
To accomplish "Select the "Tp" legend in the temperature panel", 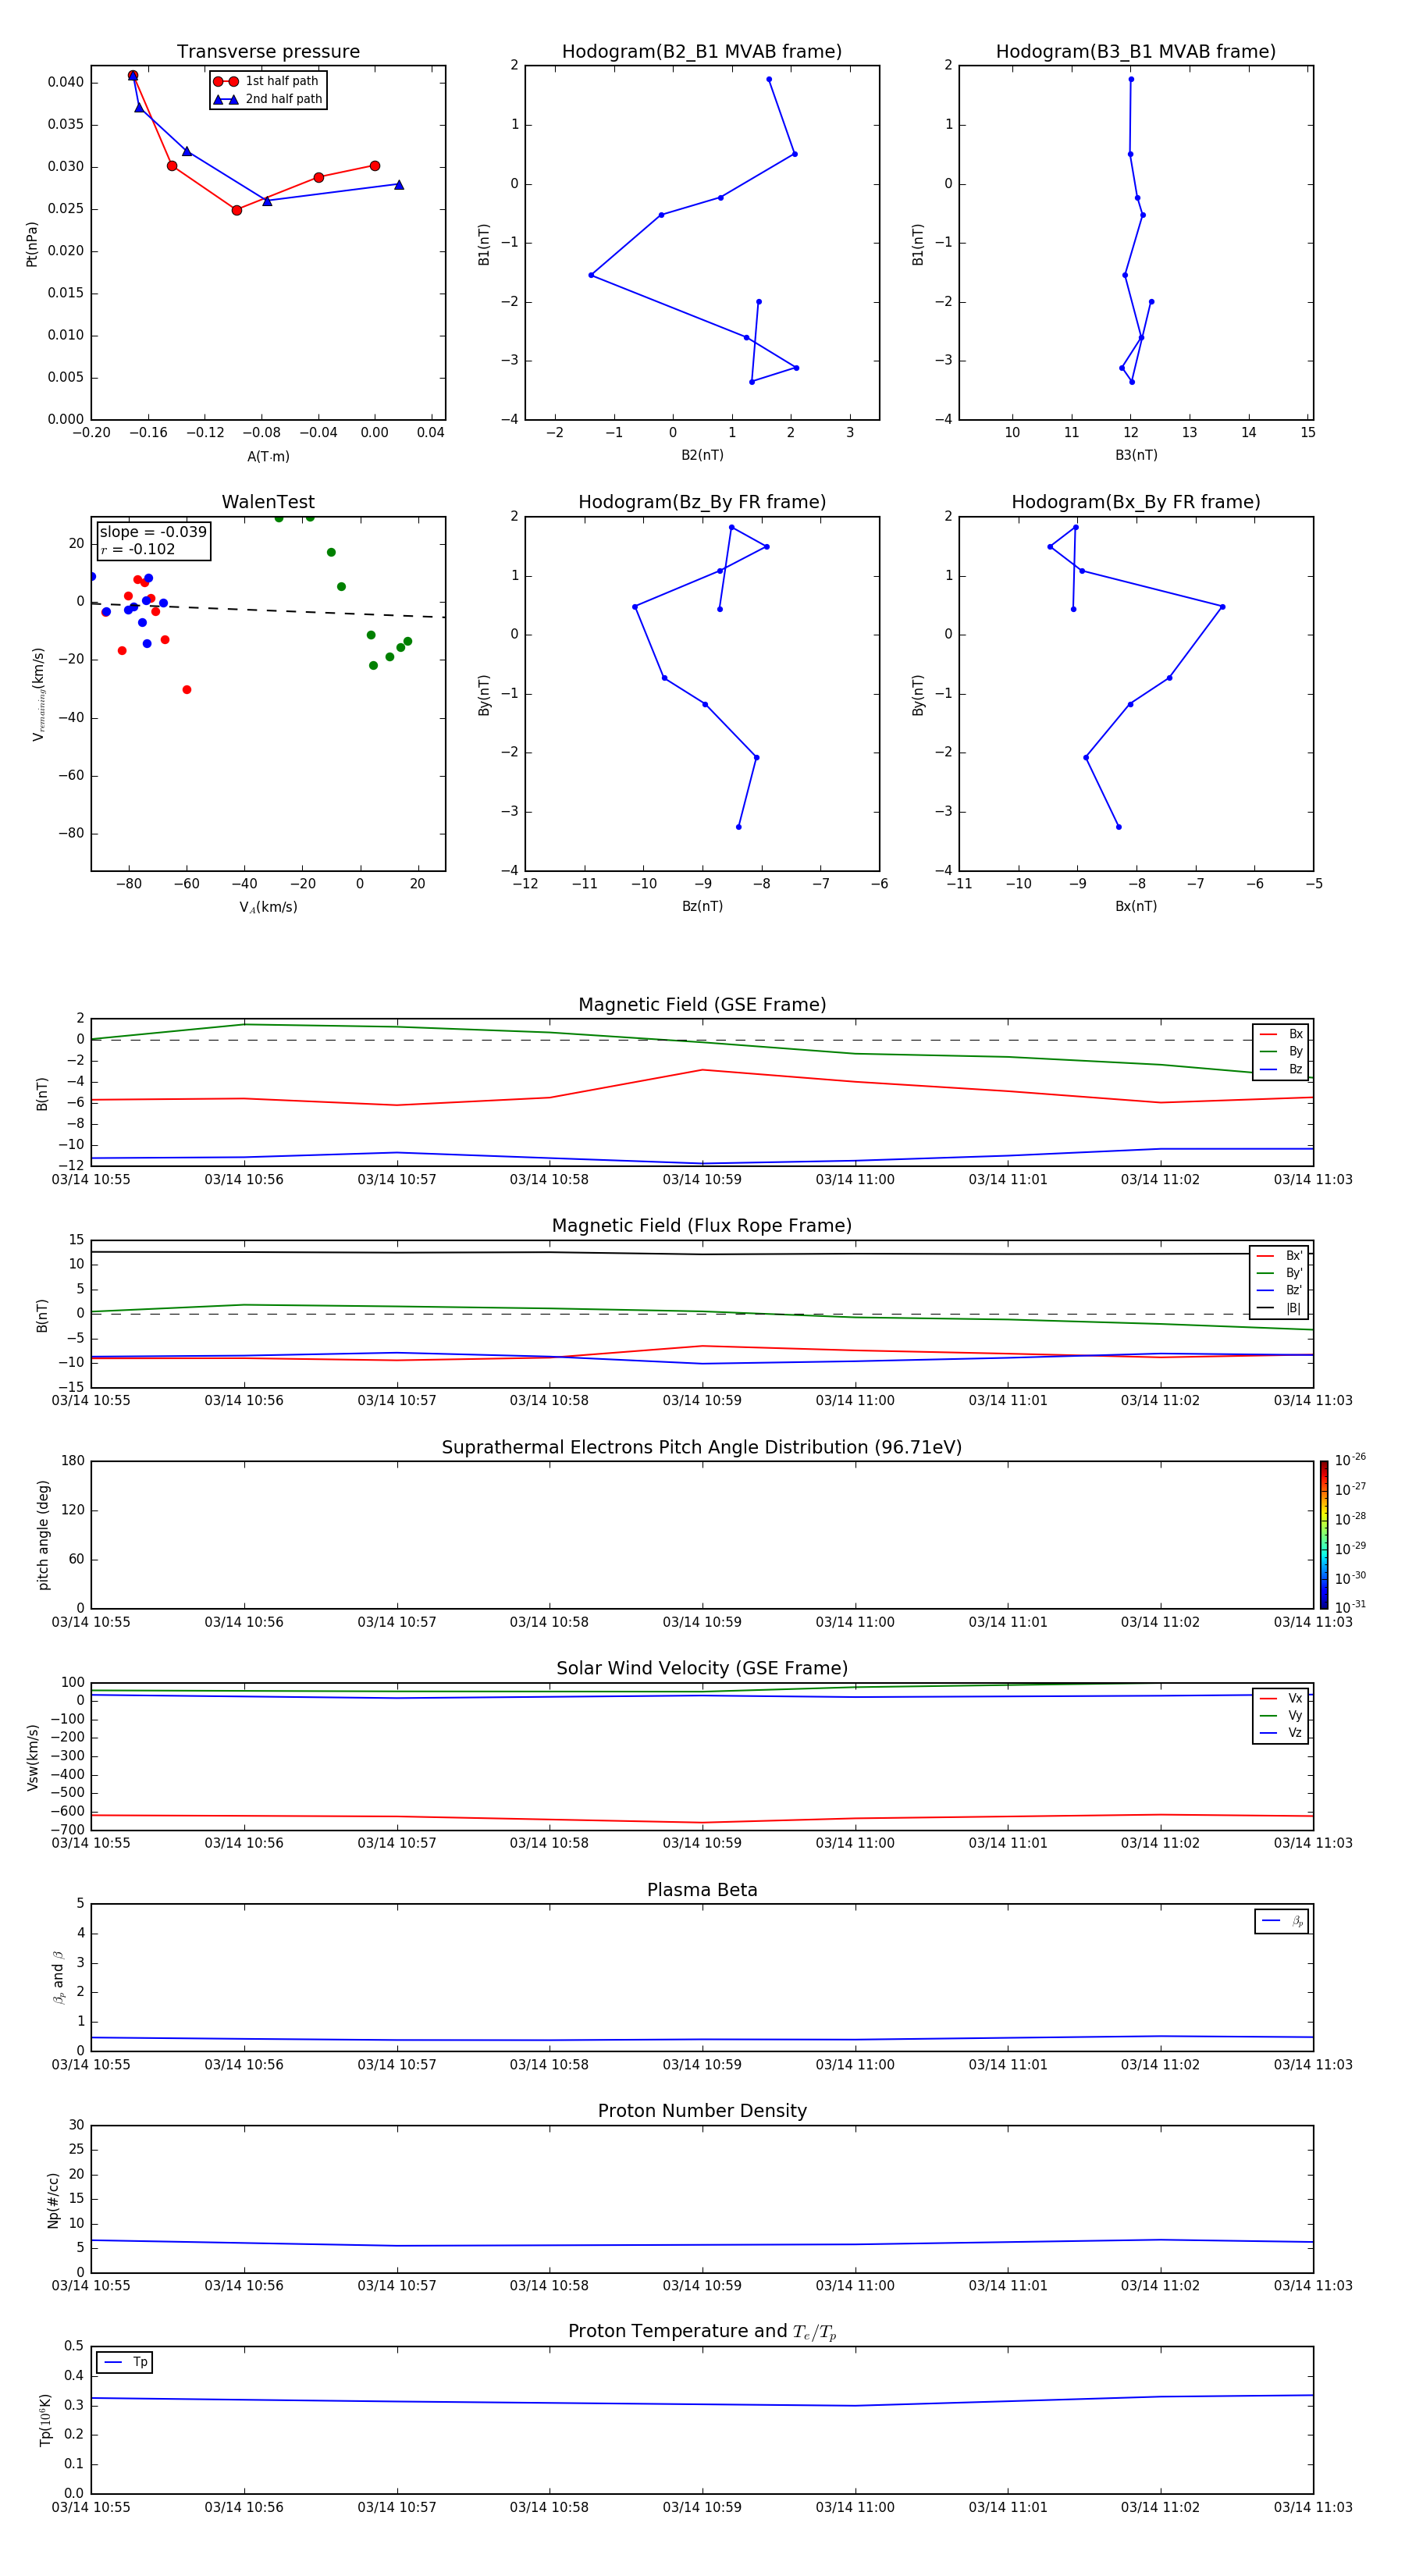I will coord(125,2362).
